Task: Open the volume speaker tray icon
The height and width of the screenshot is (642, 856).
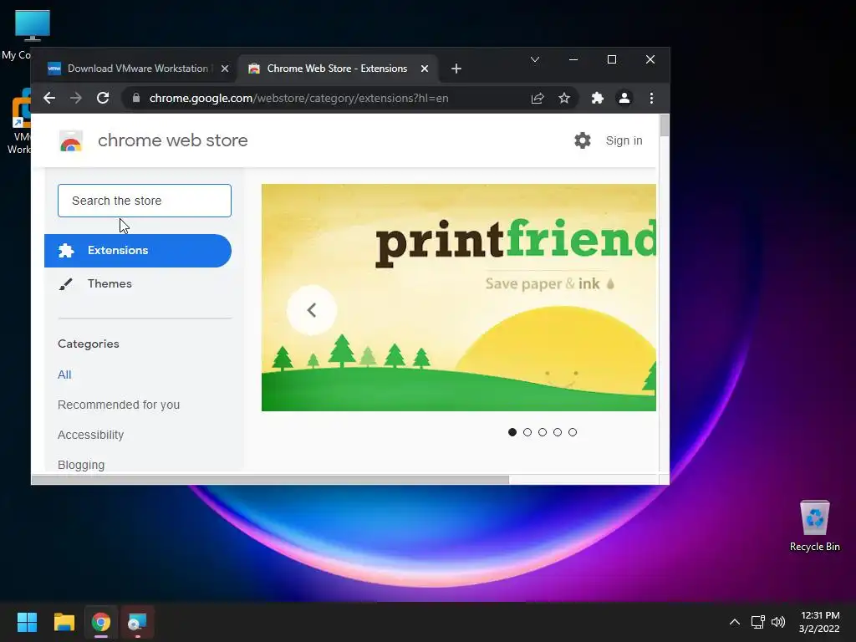Action: [778, 622]
